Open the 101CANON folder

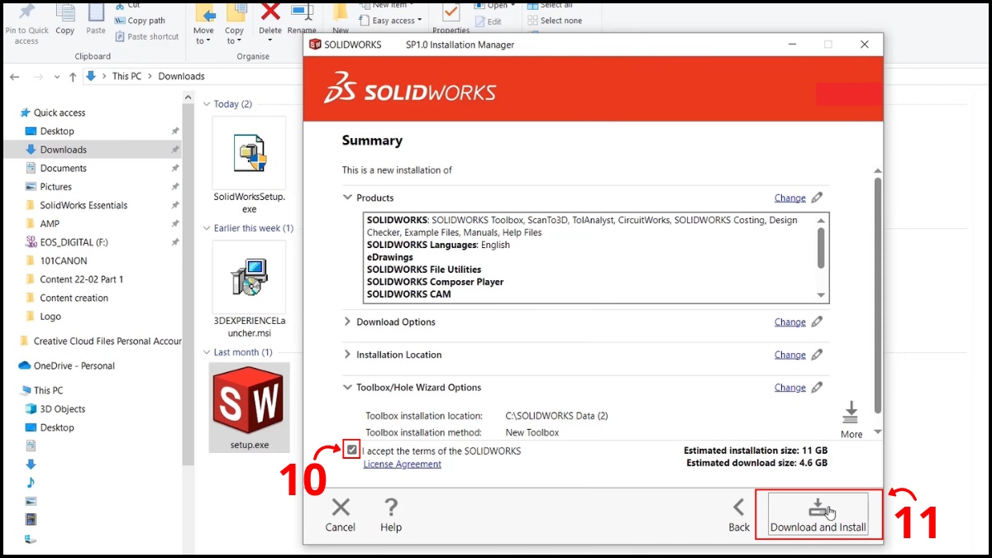pos(64,260)
